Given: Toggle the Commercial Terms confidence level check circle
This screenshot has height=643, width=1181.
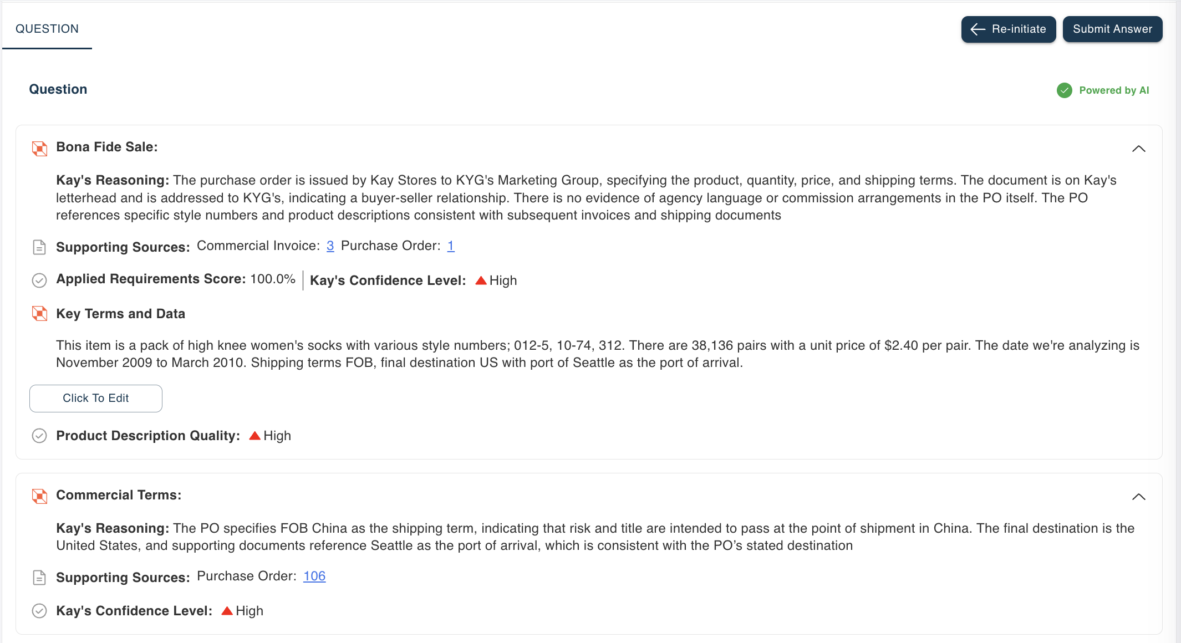Looking at the screenshot, I should (x=39, y=611).
